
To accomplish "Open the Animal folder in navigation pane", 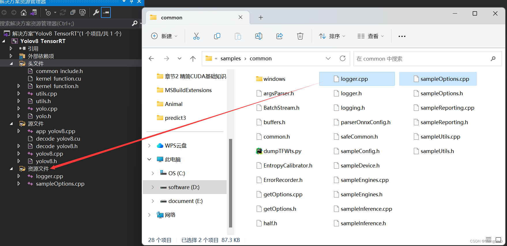I will point(170,104).
